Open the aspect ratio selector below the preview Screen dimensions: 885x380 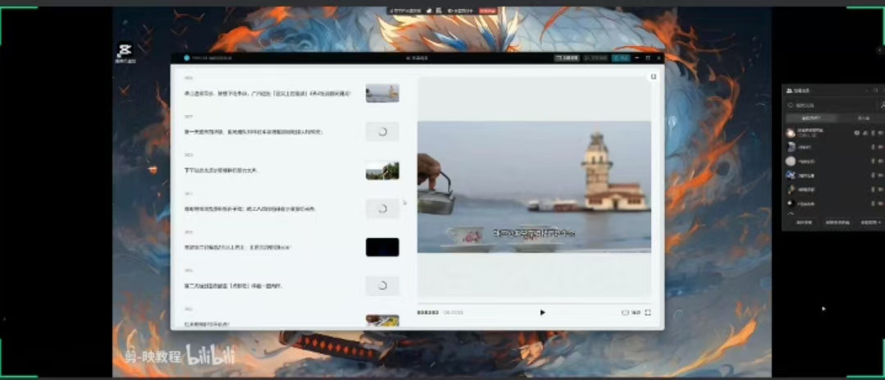point(631,312)
